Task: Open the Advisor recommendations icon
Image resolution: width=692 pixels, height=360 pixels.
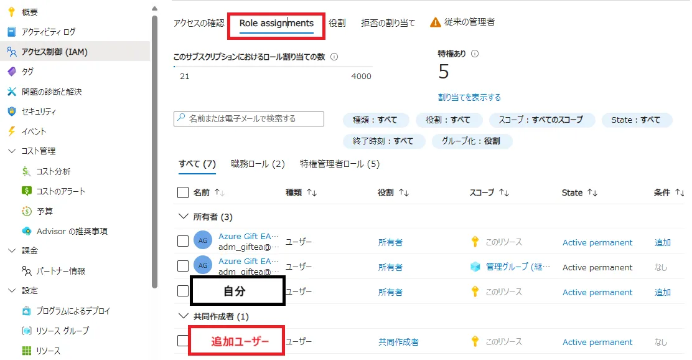Action: (26, 231)
